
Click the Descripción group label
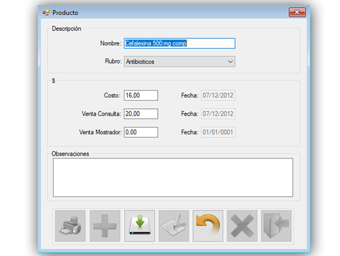(66, 29)
